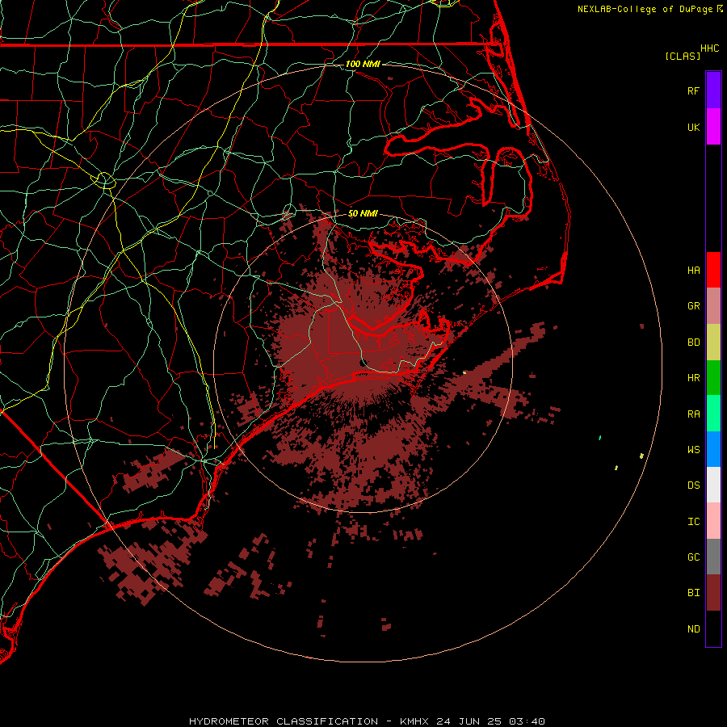The height and width of the screenshot is (727, 727).
Task: Click the HHC product label
Action: (x=709, y=48)
